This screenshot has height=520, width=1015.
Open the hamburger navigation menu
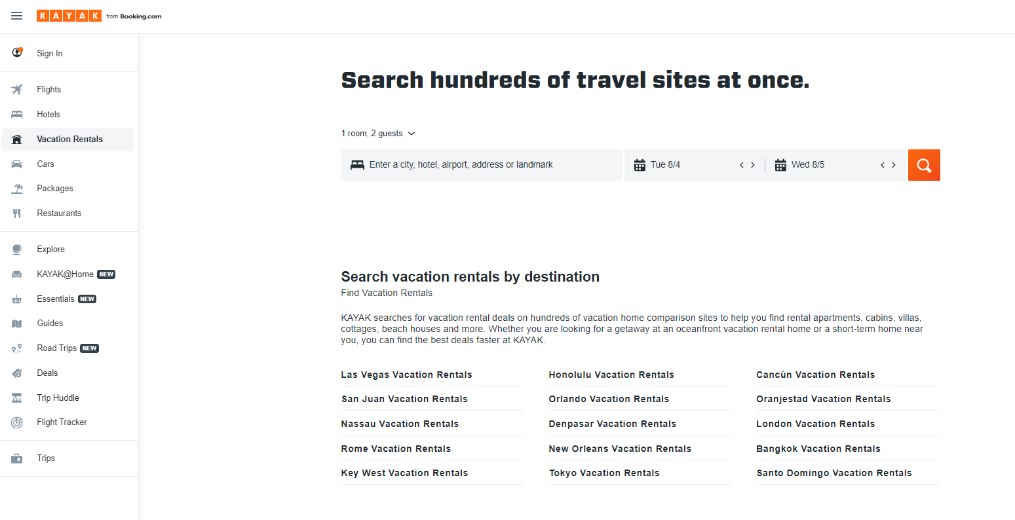tap(17, 16)
